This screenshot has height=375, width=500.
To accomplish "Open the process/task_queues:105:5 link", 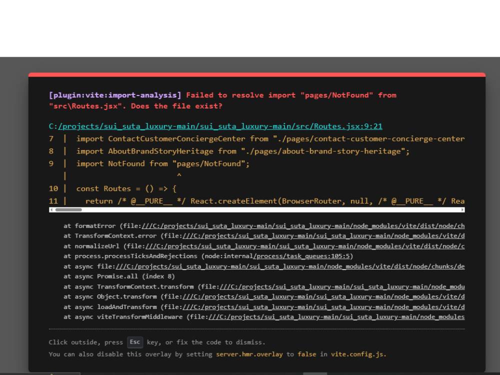I will (x=301, y=256).
